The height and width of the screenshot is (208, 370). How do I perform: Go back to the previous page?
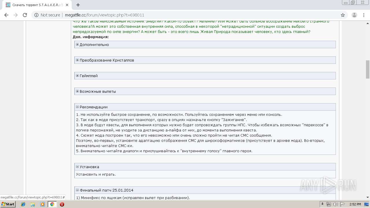coord(6,15)
